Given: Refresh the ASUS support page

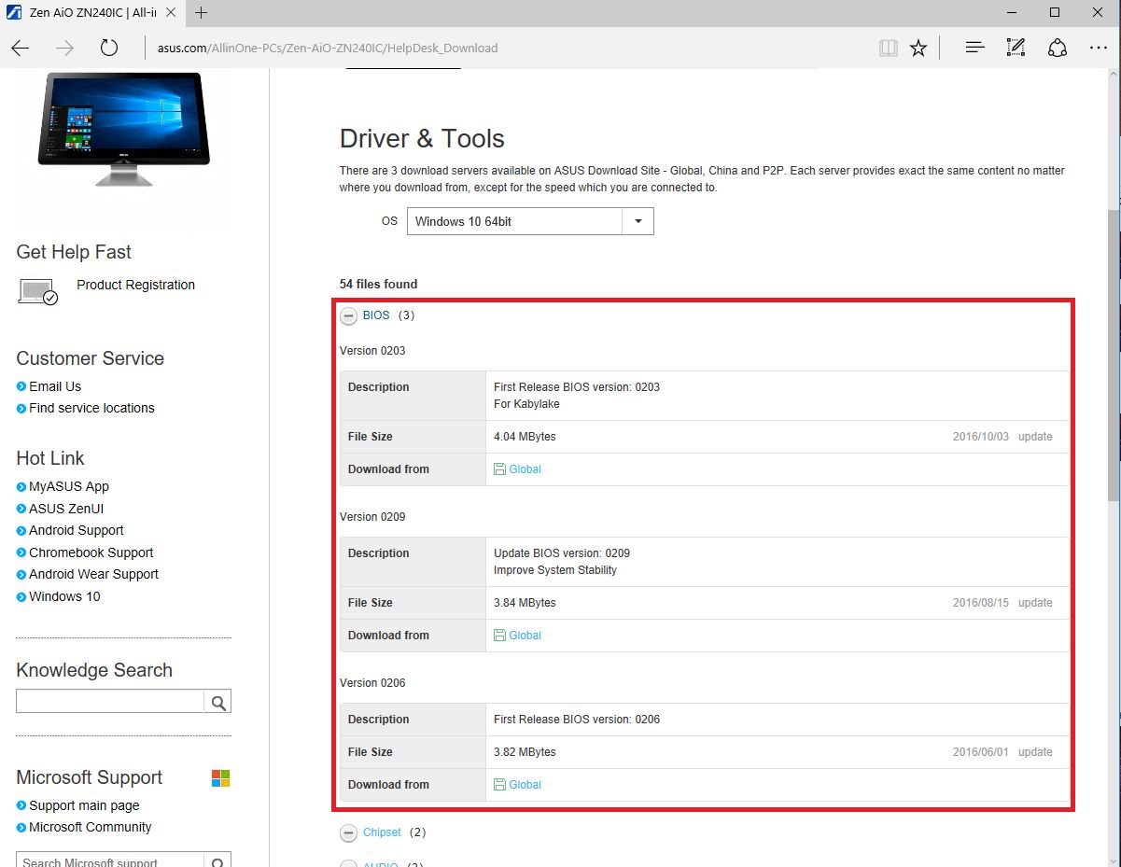Looking at the screenshot, I should tap(109, 49).
